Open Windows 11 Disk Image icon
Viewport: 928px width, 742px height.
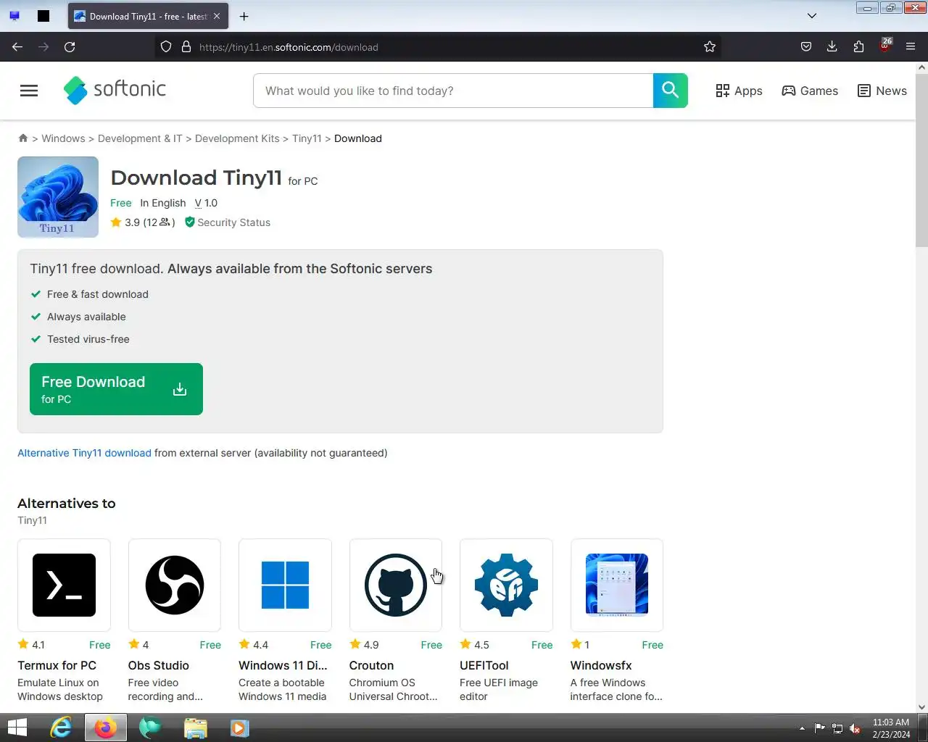point(285,585)
